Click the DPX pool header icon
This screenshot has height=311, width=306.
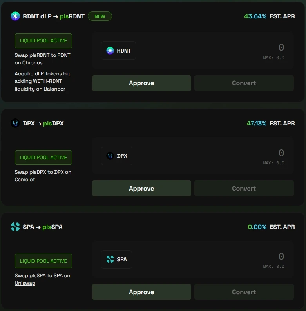pyautogui.click(x=15, y=124)
